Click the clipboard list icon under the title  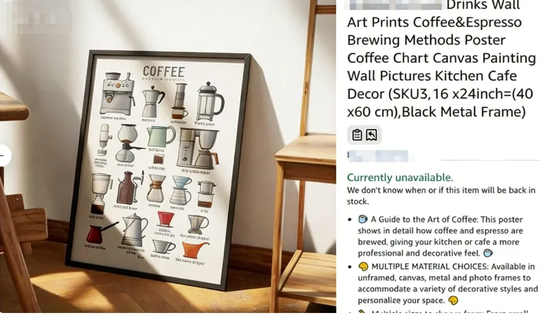click(357, 135)
